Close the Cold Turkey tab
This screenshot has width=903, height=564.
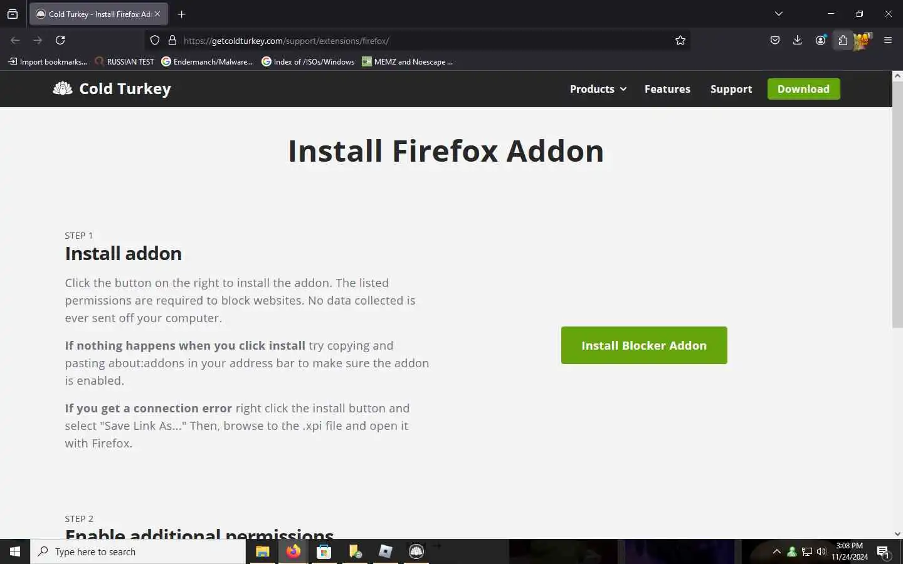pyautogui.click(x=157, y=14)
